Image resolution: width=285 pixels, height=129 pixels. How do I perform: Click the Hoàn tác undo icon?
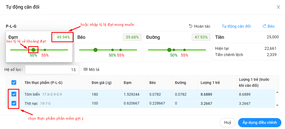coord(191,26)
